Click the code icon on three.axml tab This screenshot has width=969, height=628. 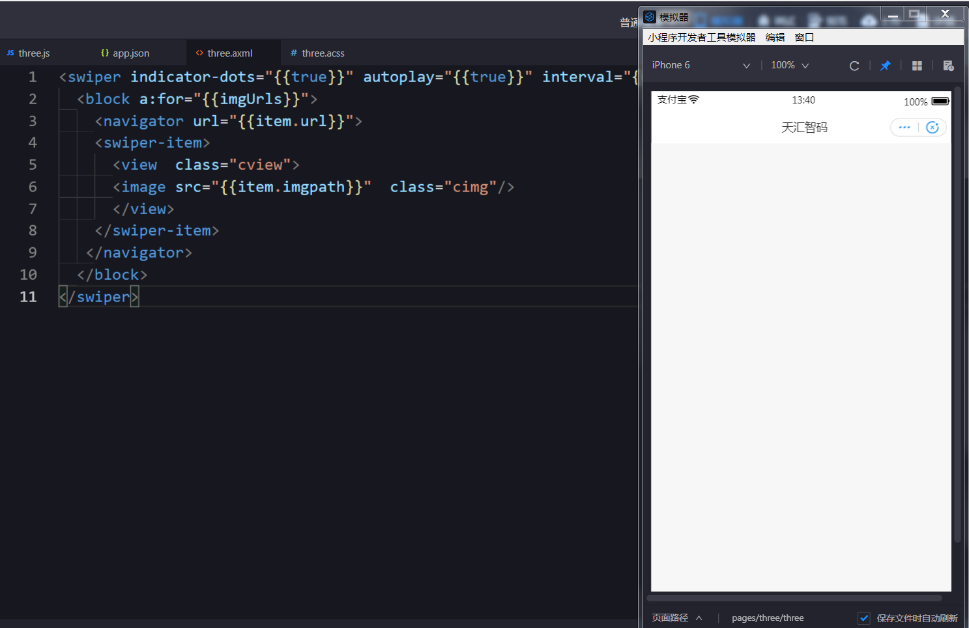tap(199, 53)
